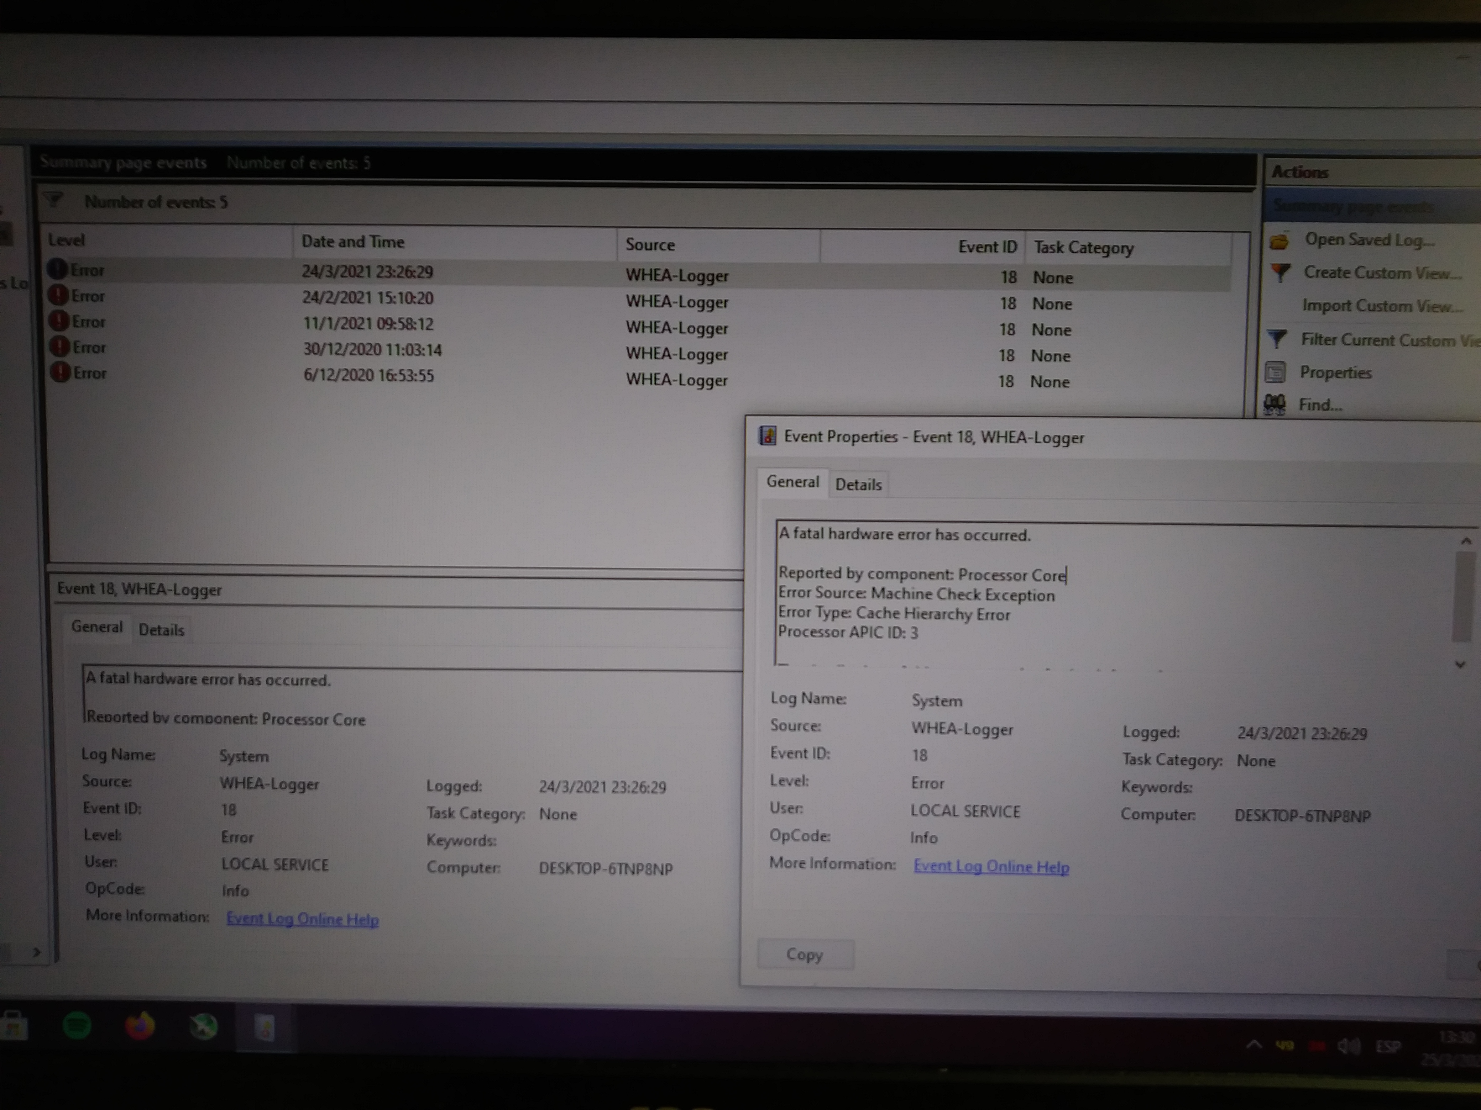The width and height of the screenshot is (1481, 1110).
Task: Click the DESKTOP-6TNP8NP computer value in dialog
Action: (x=1302, y=816)
